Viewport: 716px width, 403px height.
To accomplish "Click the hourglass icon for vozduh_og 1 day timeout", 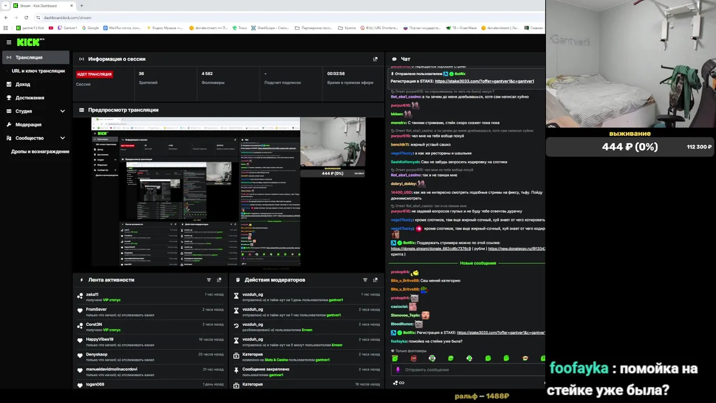I will [x=237, y=297].
